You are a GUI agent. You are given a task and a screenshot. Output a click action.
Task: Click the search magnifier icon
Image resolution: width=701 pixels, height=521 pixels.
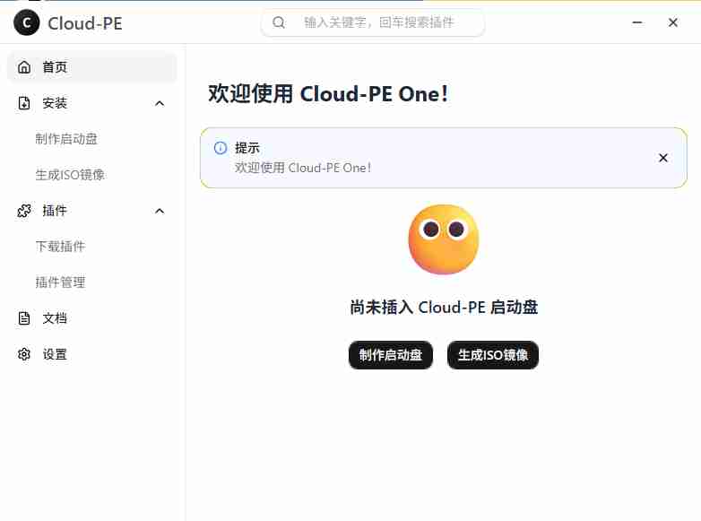tap(279, 22)
